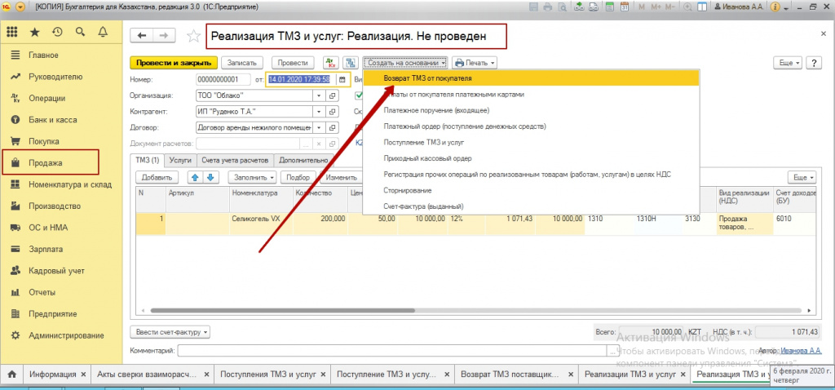The image size is (835, 390).
Task: Open the Calendar icon in the title bar
Action: [x=625, y=7]
